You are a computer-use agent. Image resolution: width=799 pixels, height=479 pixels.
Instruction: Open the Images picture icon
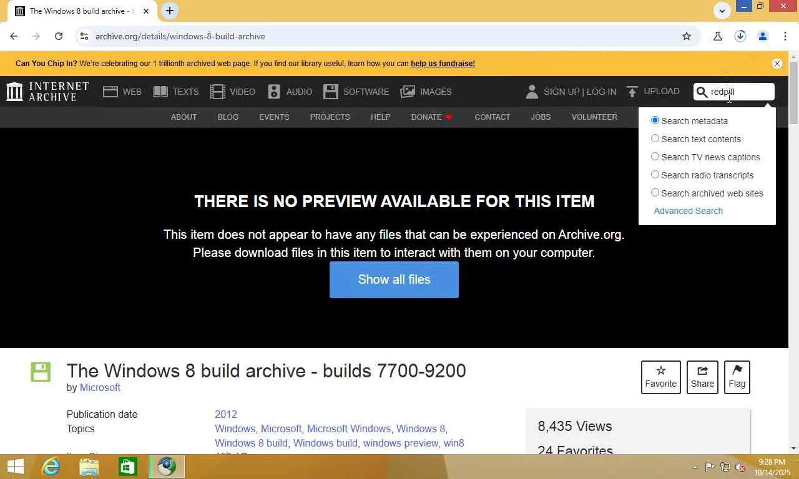point(408,92)
